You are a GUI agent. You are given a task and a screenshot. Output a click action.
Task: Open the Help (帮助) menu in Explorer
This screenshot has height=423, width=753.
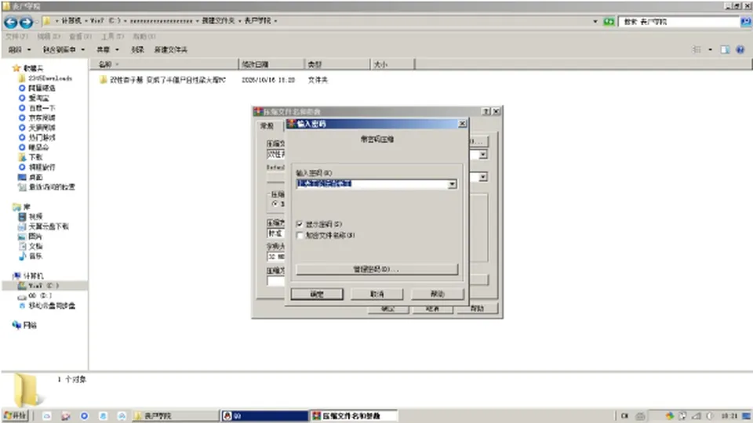point(144,37)
